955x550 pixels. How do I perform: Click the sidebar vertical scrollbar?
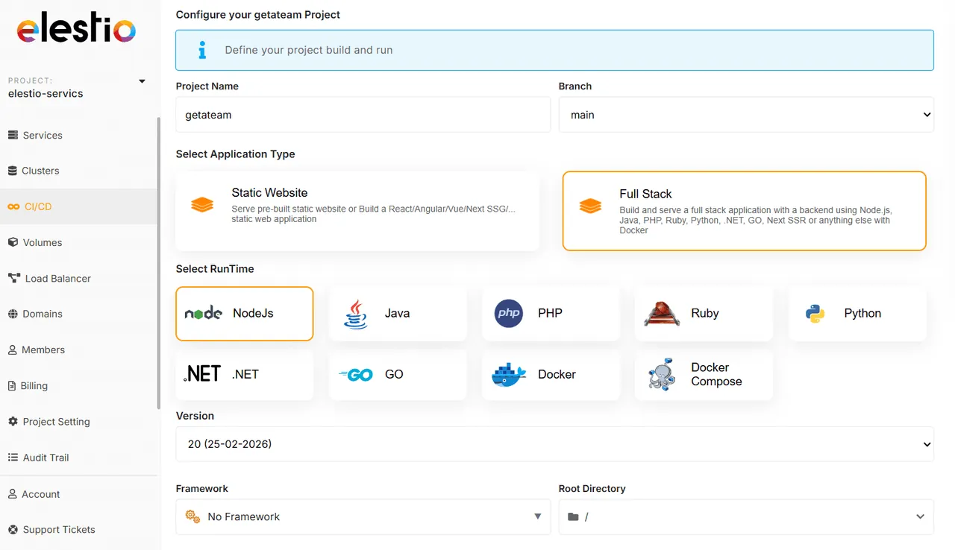pos(158,263)
